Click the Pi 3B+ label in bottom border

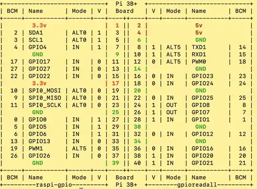click(x=126, y=185)
